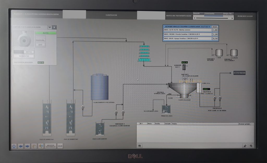Click the VA A FILTRACION navigation button
Image resolution: width=267 pixels, height=163 pixels.
[x=239, y=73]
